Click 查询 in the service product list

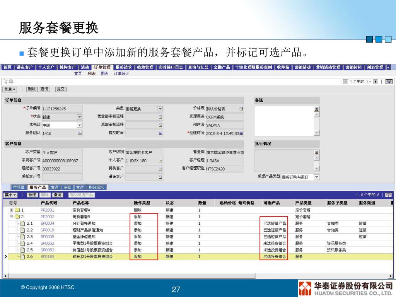click(58, 195)
